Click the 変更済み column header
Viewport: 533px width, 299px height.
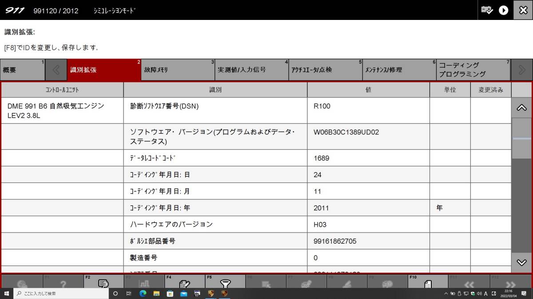(491, 90)
